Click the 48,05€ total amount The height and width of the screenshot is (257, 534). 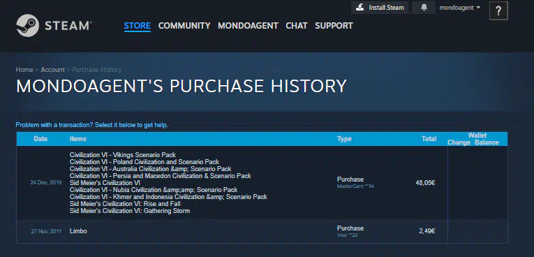click(x=425, y=183)
